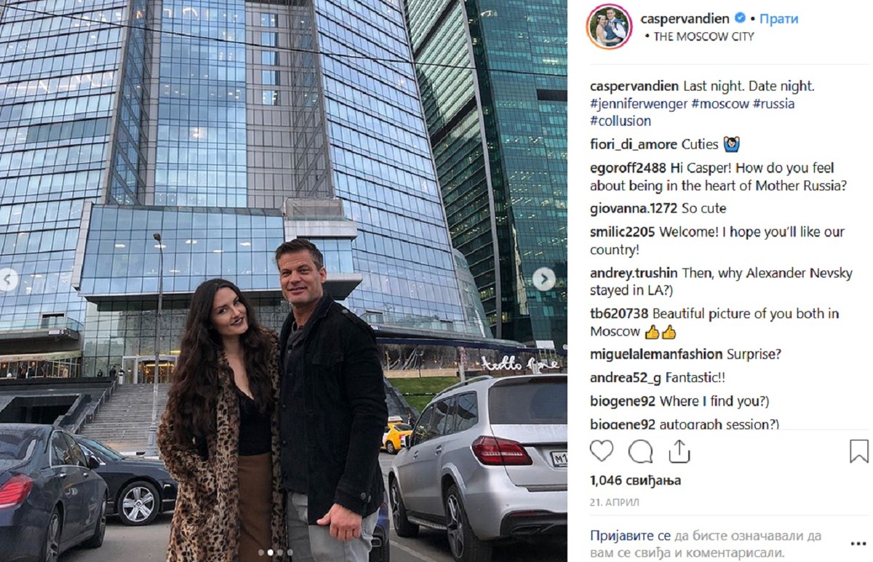Like the post with heart icon

[602, 451]
